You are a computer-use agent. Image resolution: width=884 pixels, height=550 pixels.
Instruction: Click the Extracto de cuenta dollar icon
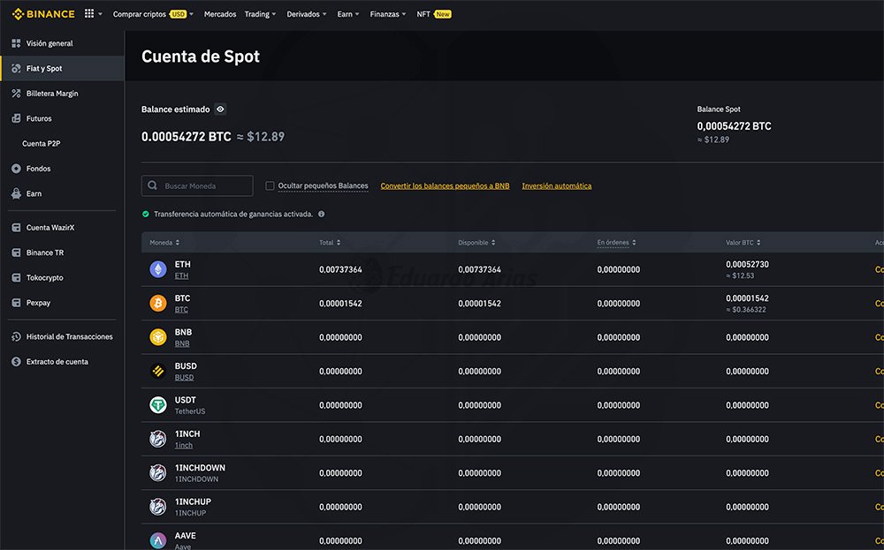tap(16, 361)
